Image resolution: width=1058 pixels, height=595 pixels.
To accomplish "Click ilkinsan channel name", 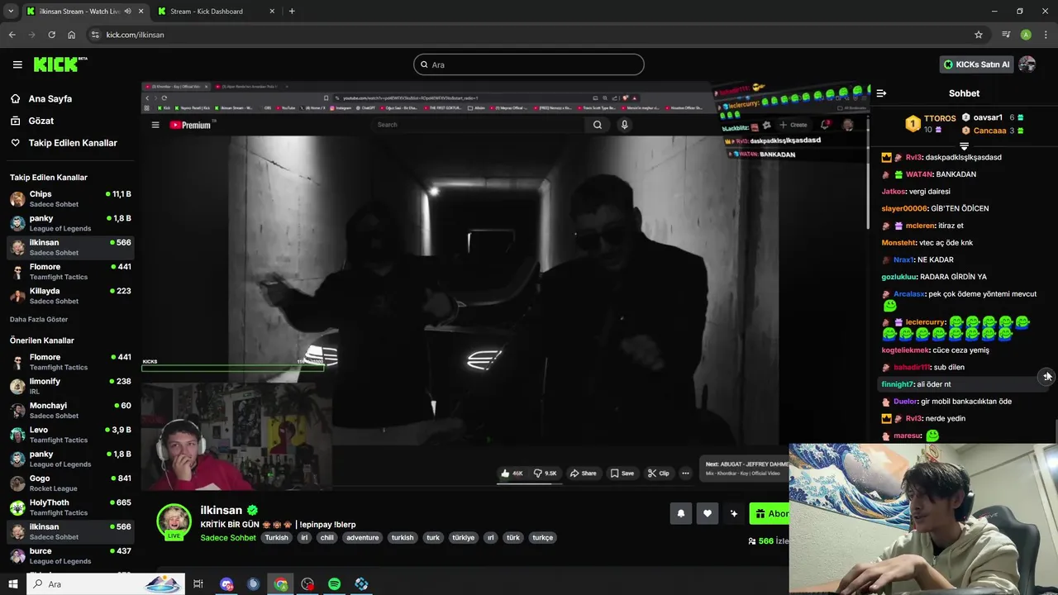I will tap(222, 510).
